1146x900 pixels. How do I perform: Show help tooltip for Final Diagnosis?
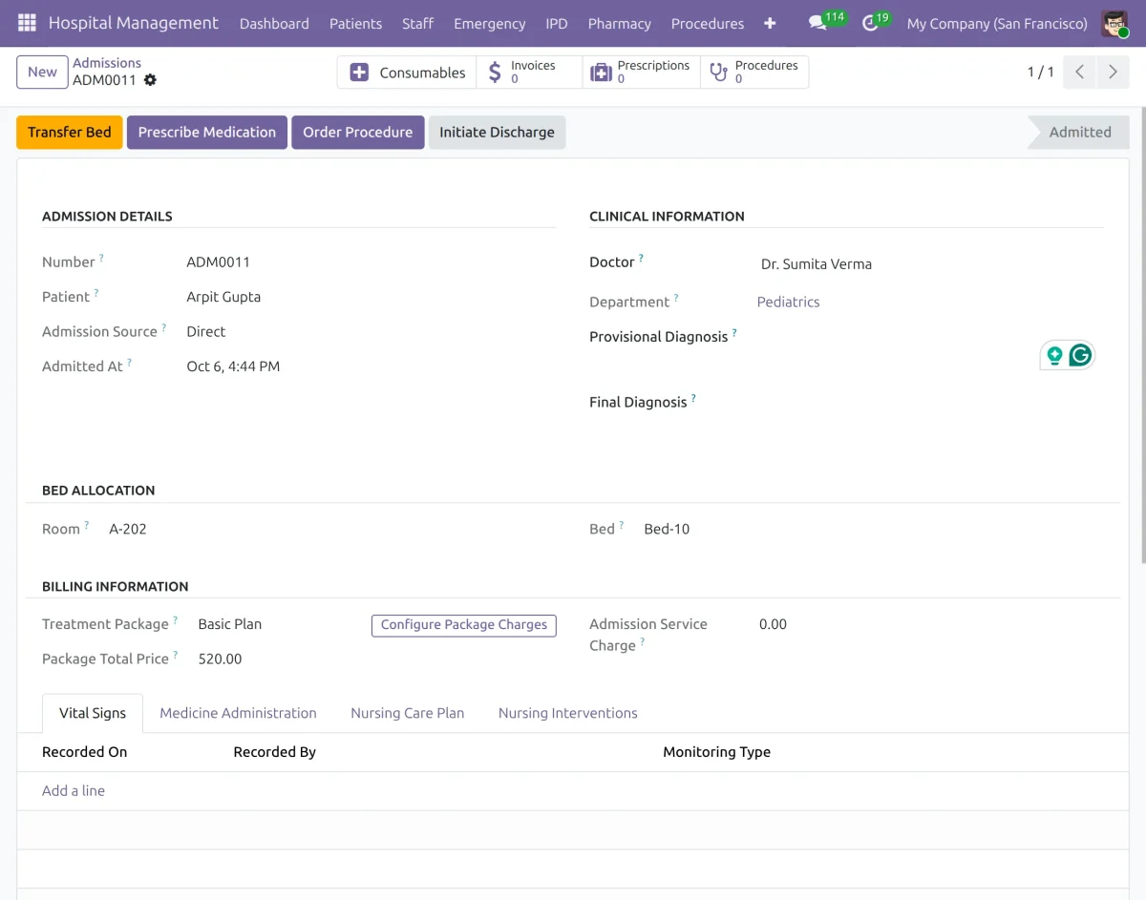(693, 398)
